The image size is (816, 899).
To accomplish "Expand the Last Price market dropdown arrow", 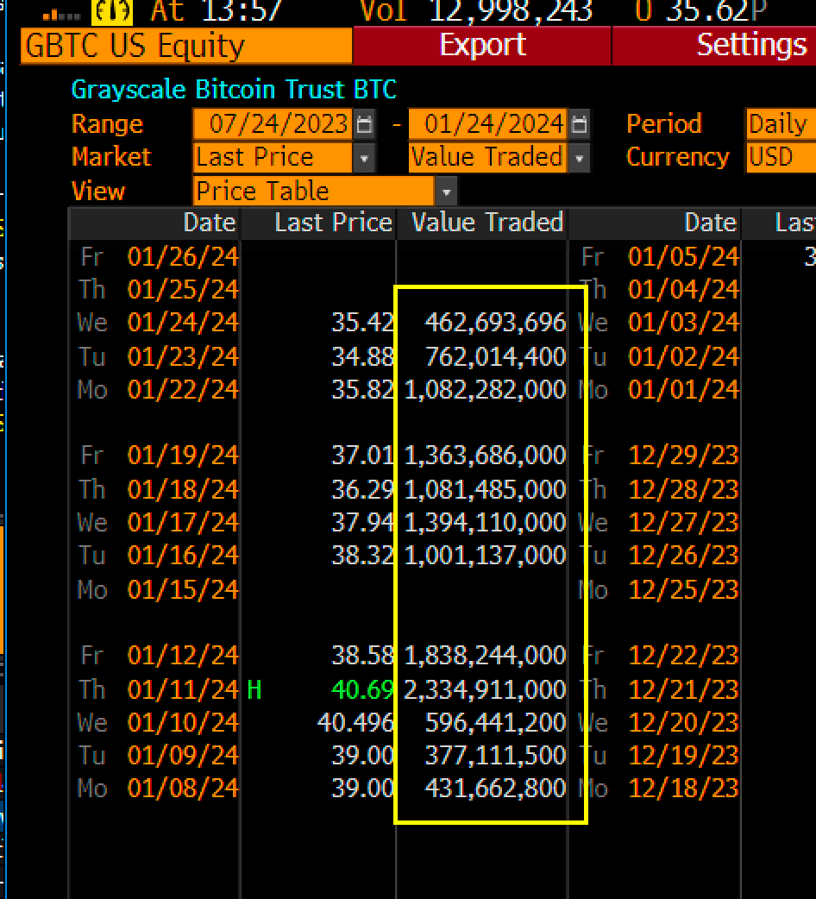I will tap(365, 158).
